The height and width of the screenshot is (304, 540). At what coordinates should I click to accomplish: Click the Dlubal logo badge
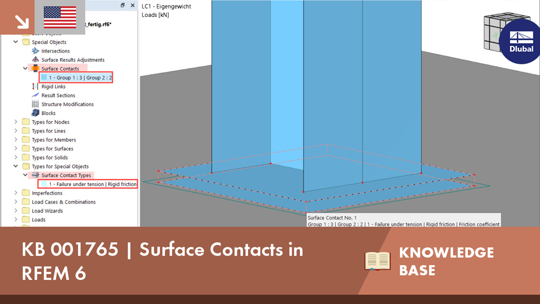[x=520, y=41]
